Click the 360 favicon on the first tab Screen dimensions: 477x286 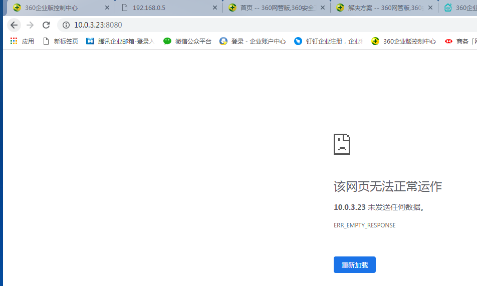point(17,8)
